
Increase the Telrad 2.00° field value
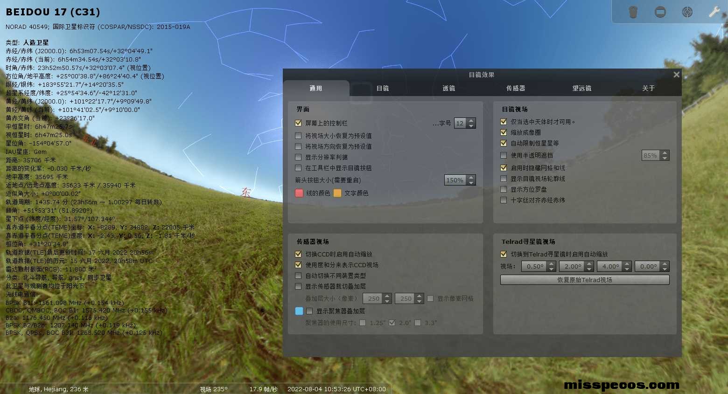589,264
